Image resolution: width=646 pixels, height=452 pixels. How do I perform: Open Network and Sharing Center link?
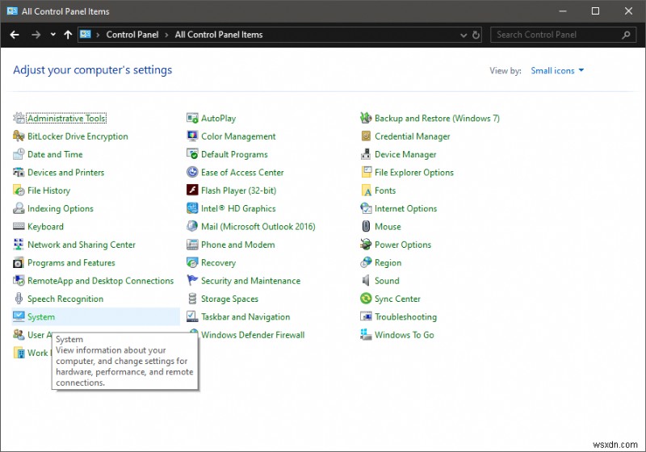coord(81,245)
